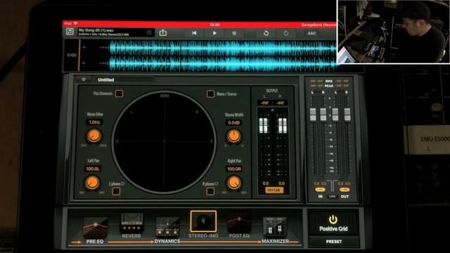Tap the My Song 26 (1).wav title

click(96, 30)
